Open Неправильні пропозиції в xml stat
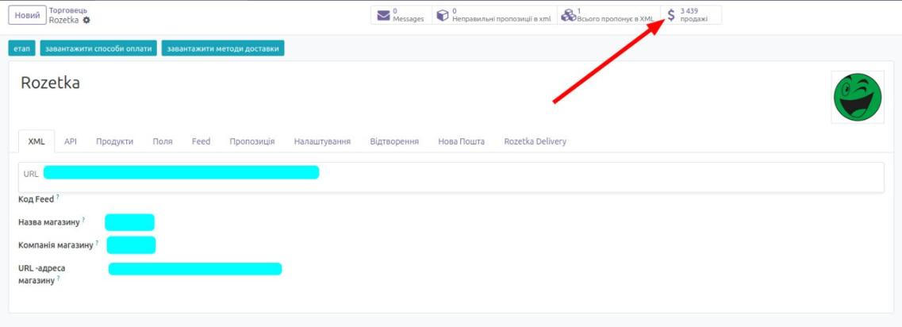 tap(495, 16)
